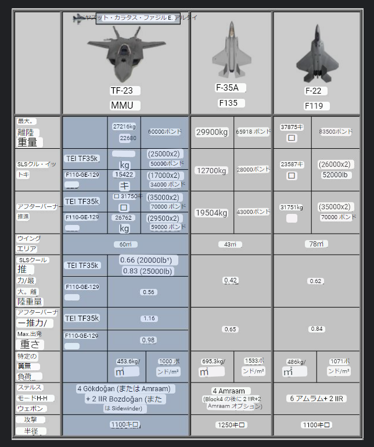Click the TF-23 fighter jet image
The image size is (374, 447).
[x=127, y=53]
